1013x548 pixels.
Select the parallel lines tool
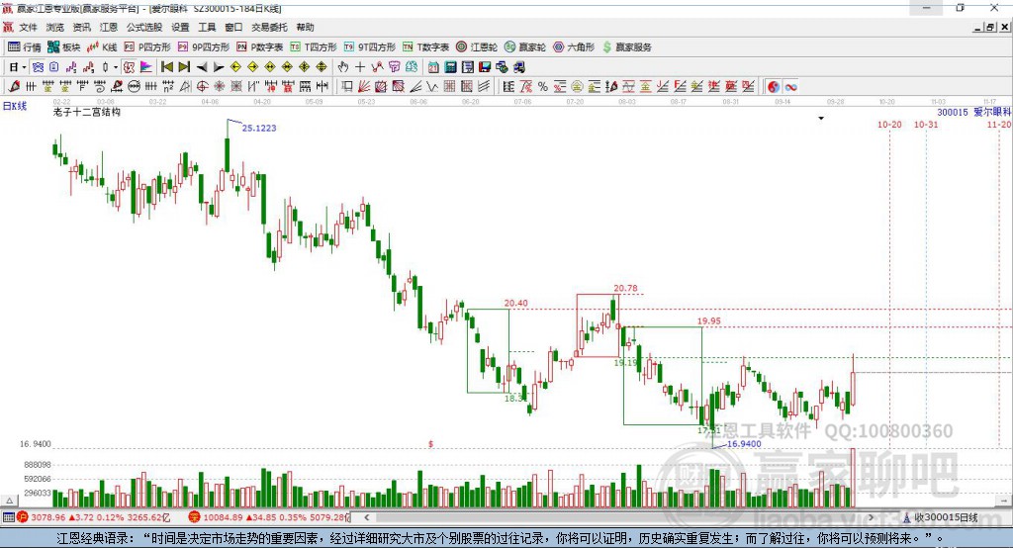(x=484, y=86)
